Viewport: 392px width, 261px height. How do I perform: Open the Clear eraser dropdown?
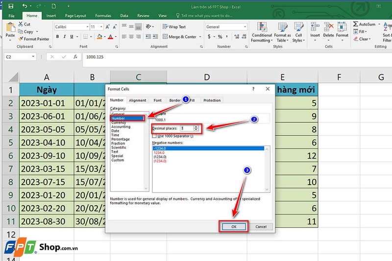coord(362,39)
